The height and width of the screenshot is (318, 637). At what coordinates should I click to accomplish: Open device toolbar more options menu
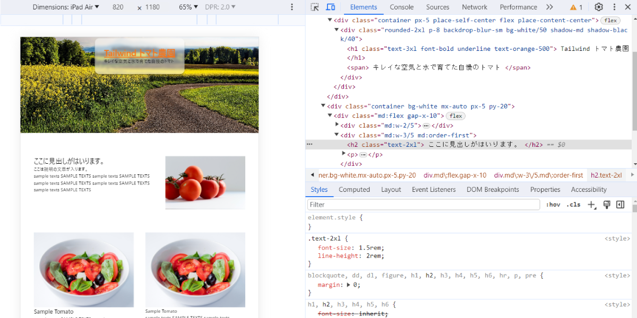pos(291,7)
